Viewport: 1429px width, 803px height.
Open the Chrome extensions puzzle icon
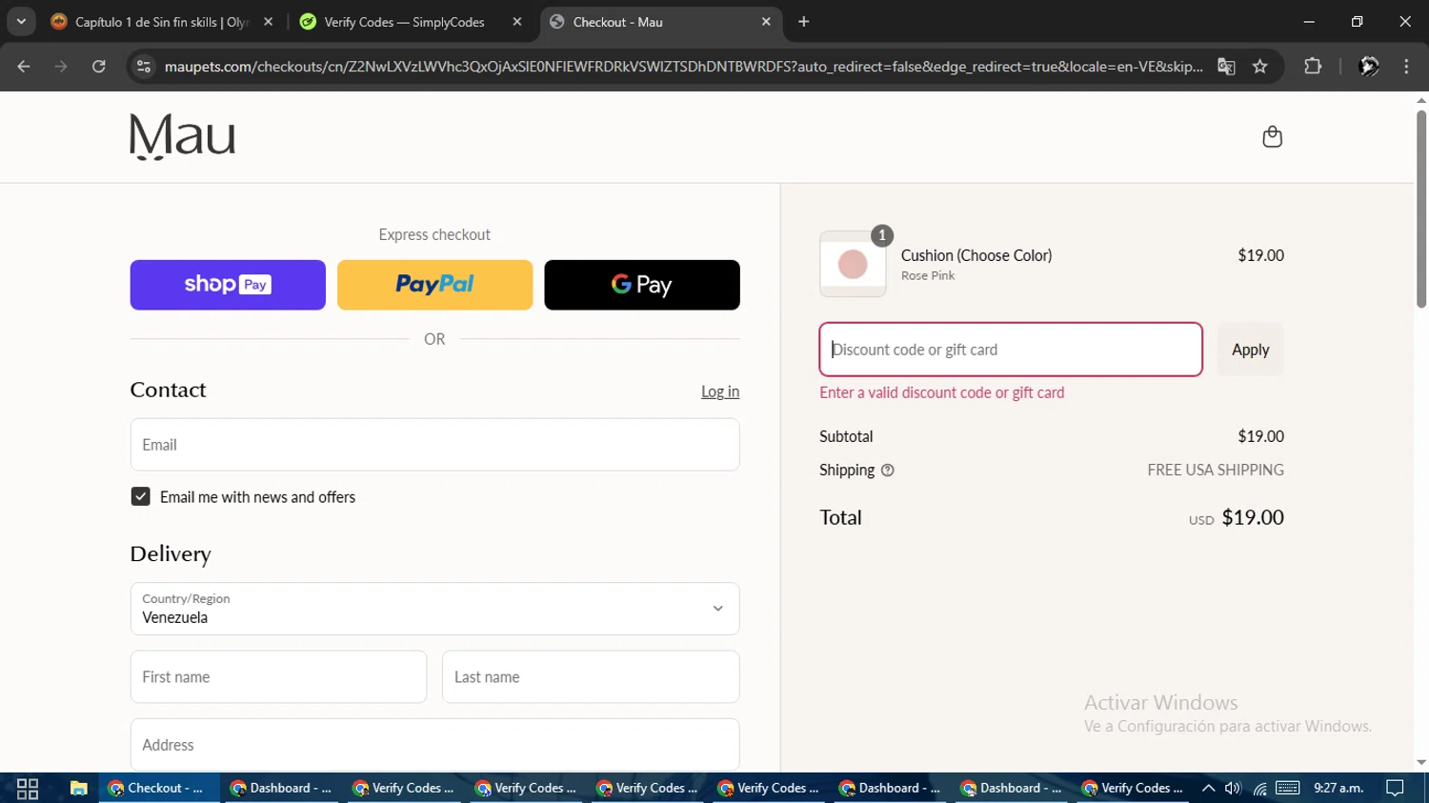pyautogui.click(x=1313, y=67)
